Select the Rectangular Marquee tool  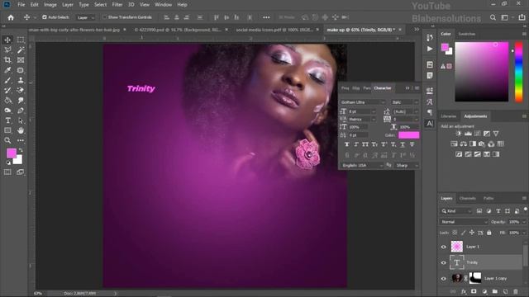pyautogui.click(x=21, y=40)
